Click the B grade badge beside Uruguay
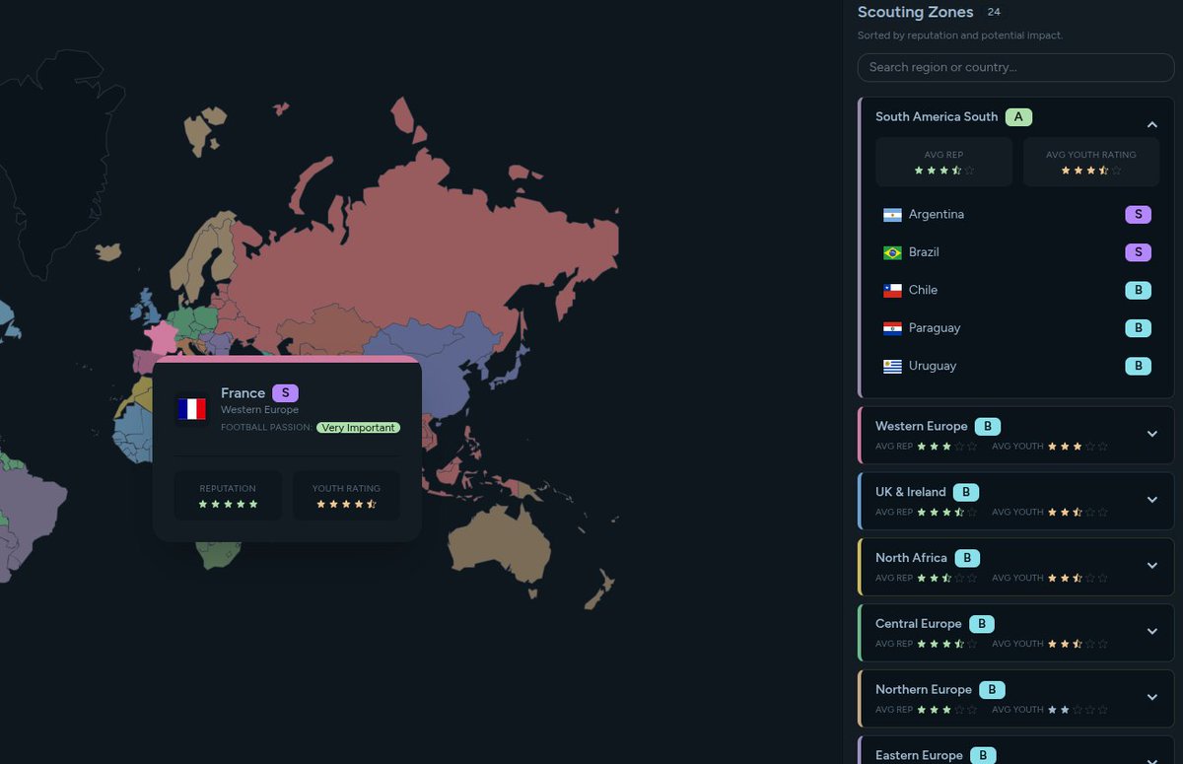Image resolution: width=1183 pixels, height=764 pixels. coord(1138,366)
